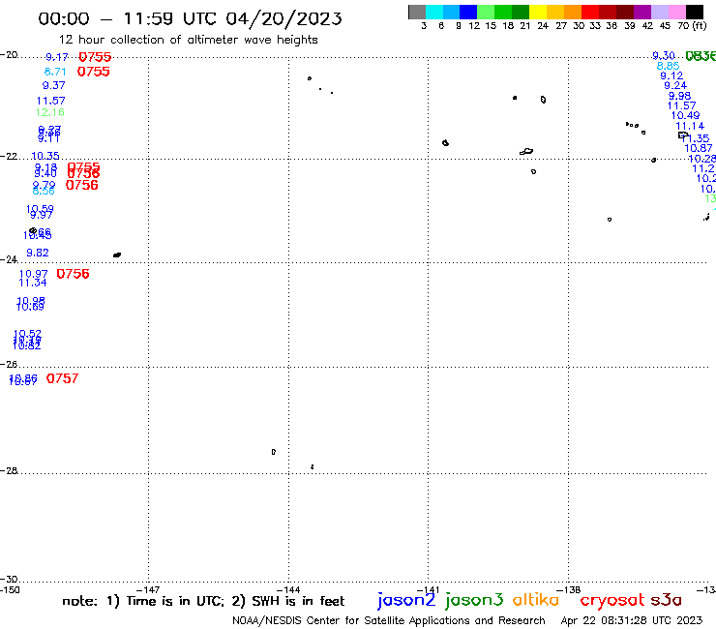The height and width of the screenshot is (629, 716).
Task: Click the longitude axis label "-147"
Action: click(x=148, y=589)
